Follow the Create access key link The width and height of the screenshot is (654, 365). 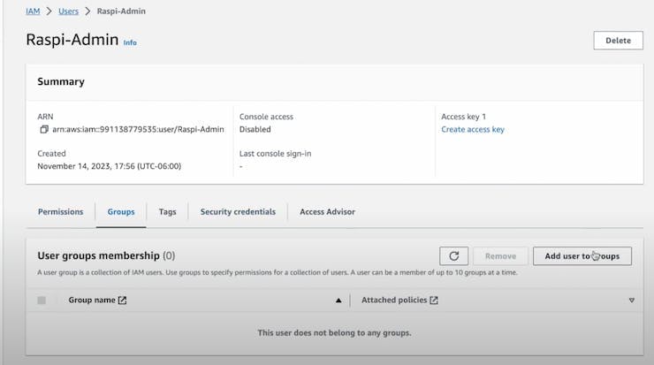[x=473, y=129]
